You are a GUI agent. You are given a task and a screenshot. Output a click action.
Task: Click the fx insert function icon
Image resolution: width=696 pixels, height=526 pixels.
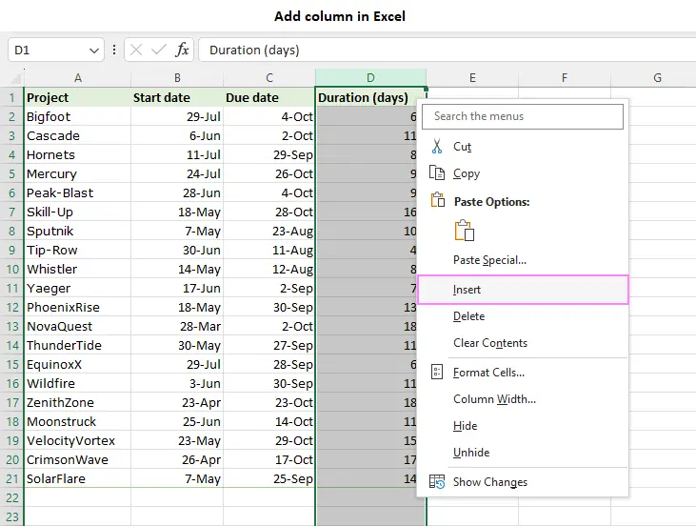pos(182,50)
